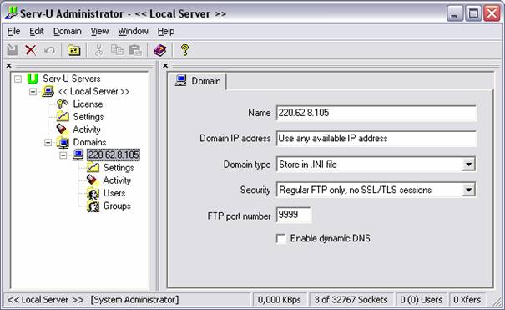Maximize the Serv-U Administrator window
Screen dimensions: 505x310
pyautogui.click(x=473, y=14)
